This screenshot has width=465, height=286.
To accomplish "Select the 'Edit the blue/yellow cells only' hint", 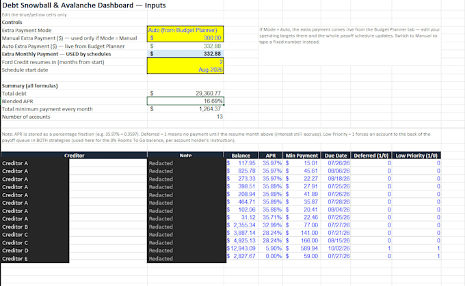I will pyautogui.click(x=34, y=15).
